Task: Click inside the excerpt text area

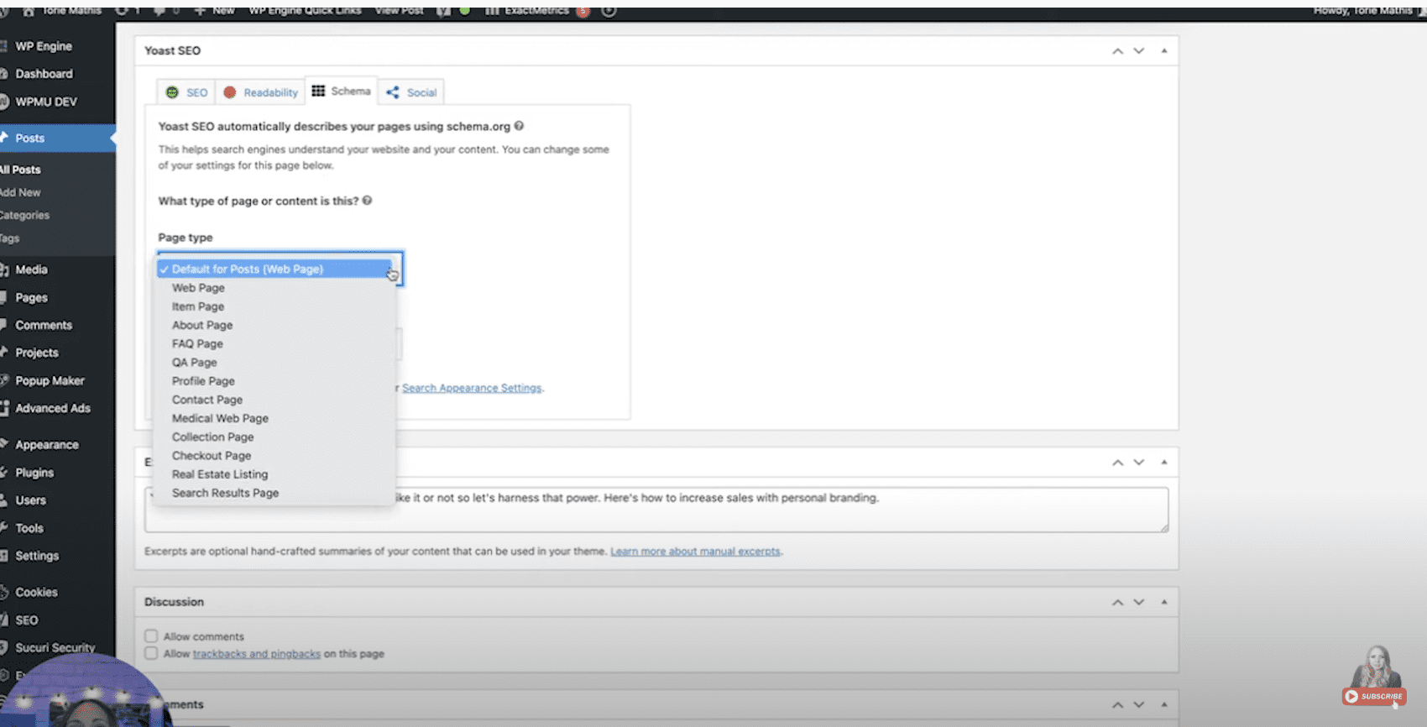Action: 656,510
